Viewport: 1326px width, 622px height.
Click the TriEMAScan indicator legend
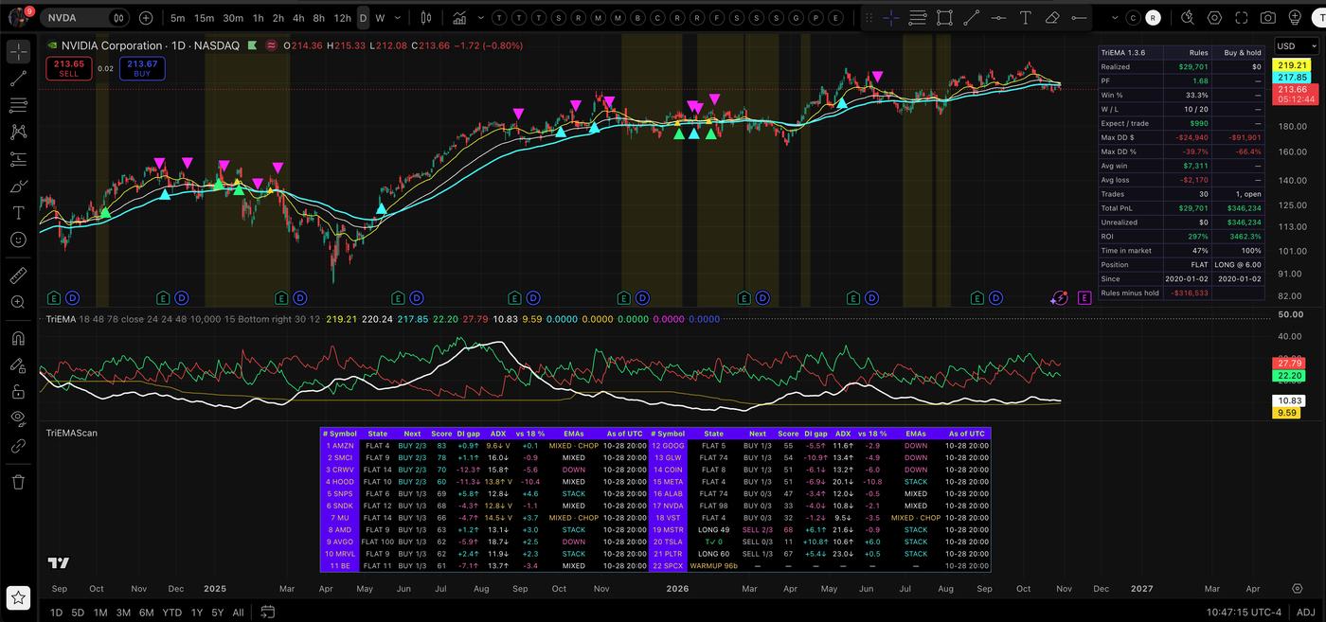coord(72,433)
